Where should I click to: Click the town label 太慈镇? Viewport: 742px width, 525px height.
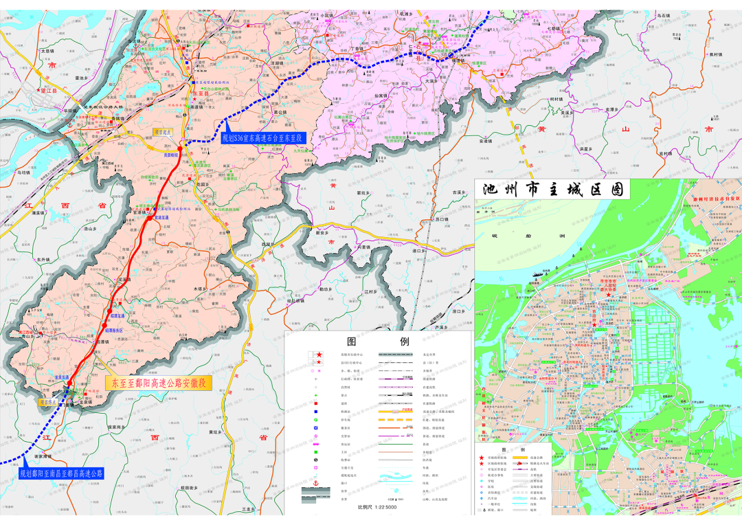click(x=48, y=51)
